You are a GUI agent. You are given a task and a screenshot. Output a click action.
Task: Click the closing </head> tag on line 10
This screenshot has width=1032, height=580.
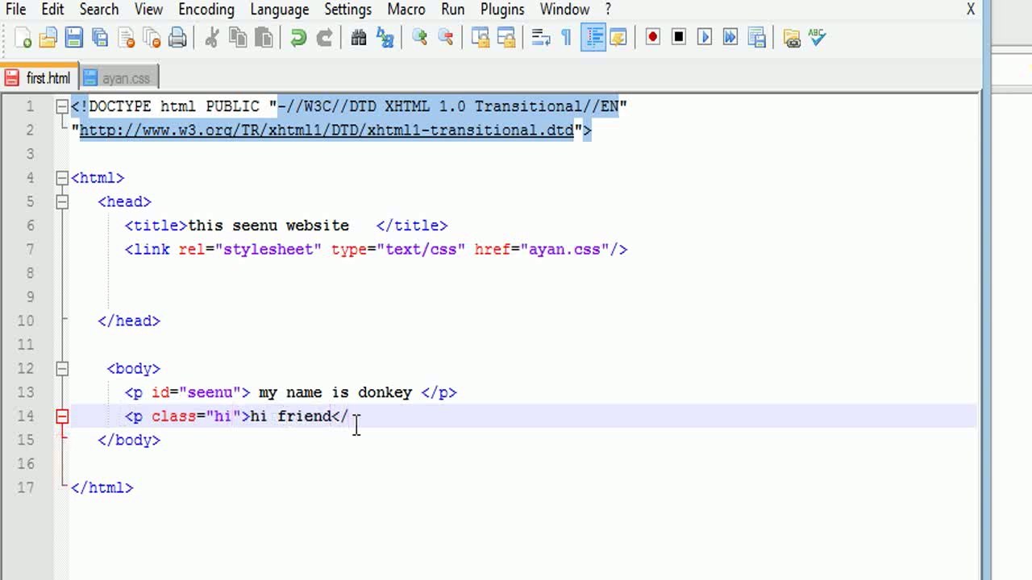129,321
